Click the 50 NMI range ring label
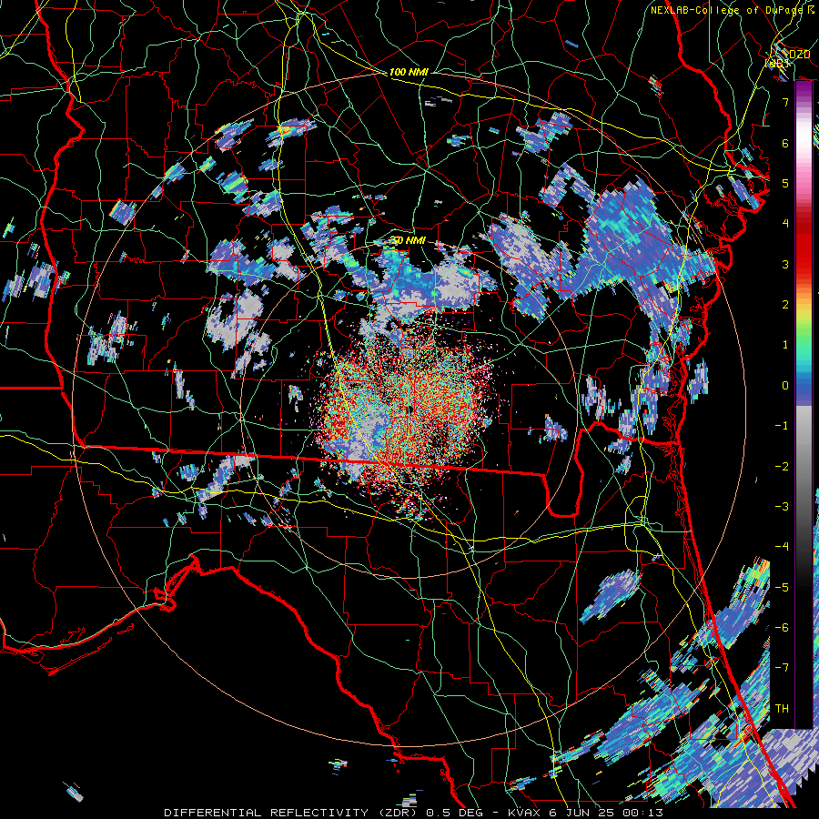The width and height of the screenshot is (819, 819). 409,240
